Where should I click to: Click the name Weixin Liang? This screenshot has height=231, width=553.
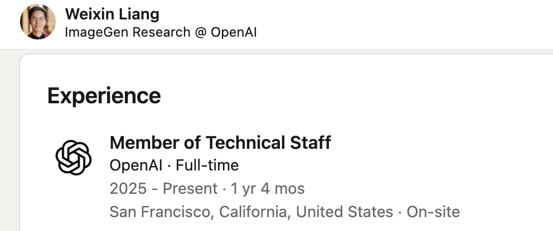[112, 14]
